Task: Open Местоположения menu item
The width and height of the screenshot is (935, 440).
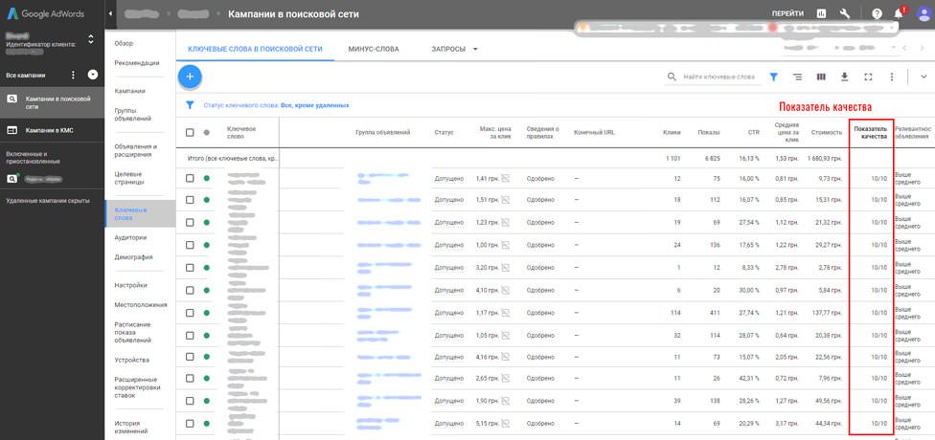Action: [141, 305]
